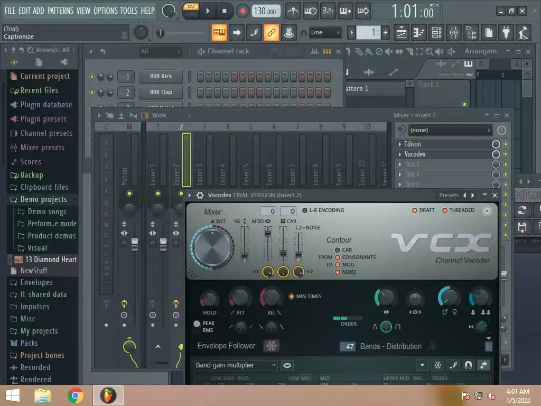Toggle typing keyboard to piano

(219, 32)
